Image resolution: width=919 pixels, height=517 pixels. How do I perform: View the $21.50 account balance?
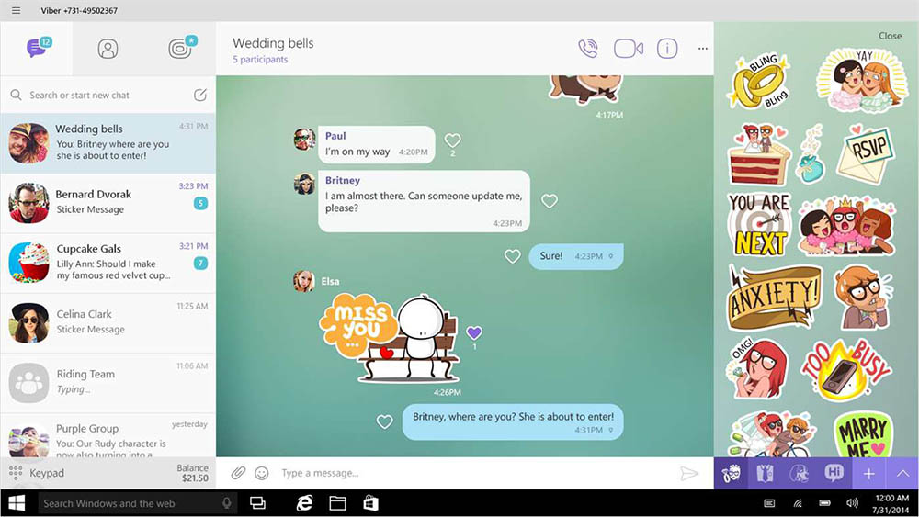click(x=193, y=473)
